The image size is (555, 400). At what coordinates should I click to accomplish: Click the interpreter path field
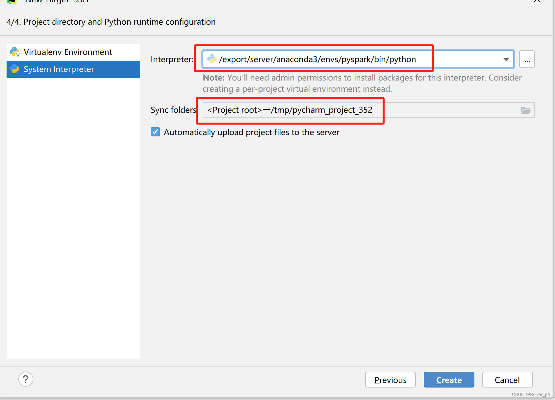pyautogui.click(x=358, y=59)
